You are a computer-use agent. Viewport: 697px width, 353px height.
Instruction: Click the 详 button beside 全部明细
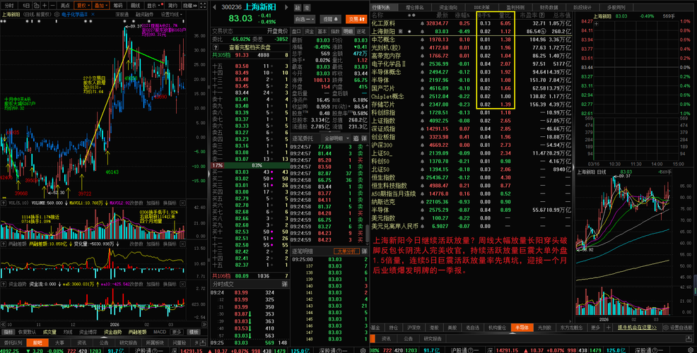[363, 138]
